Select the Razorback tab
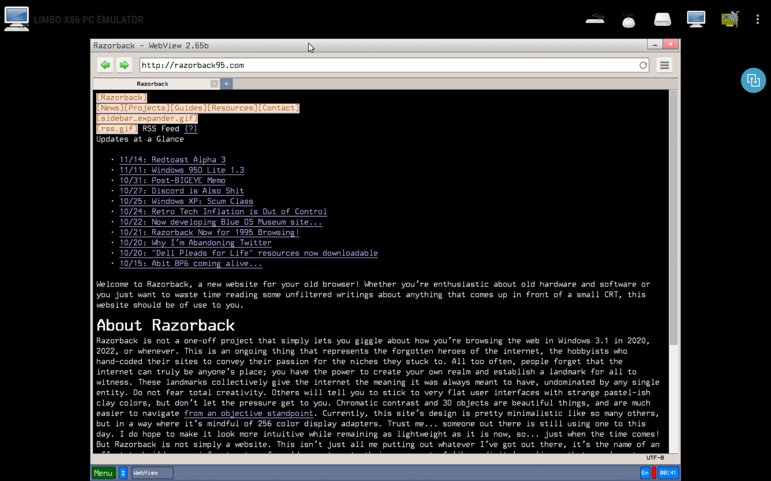Viewport: 771px width, 481px height. click(153, 84)
